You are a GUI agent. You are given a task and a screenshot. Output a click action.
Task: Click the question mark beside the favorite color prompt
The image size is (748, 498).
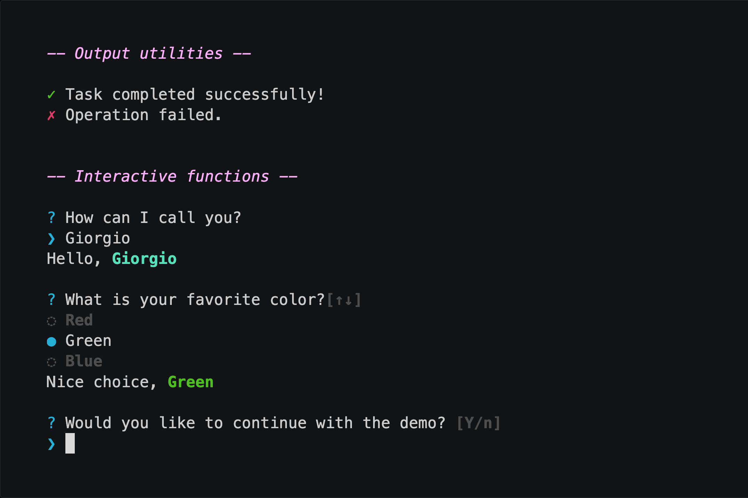point(51,300)
